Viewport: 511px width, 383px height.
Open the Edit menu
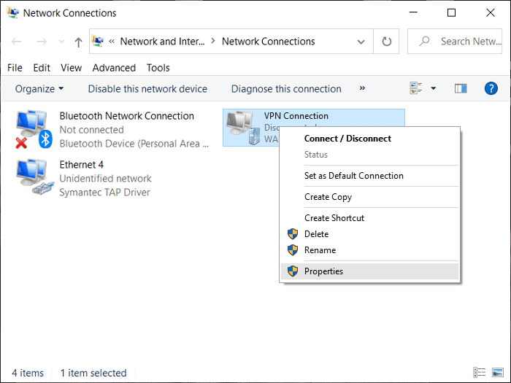point(42,68)
